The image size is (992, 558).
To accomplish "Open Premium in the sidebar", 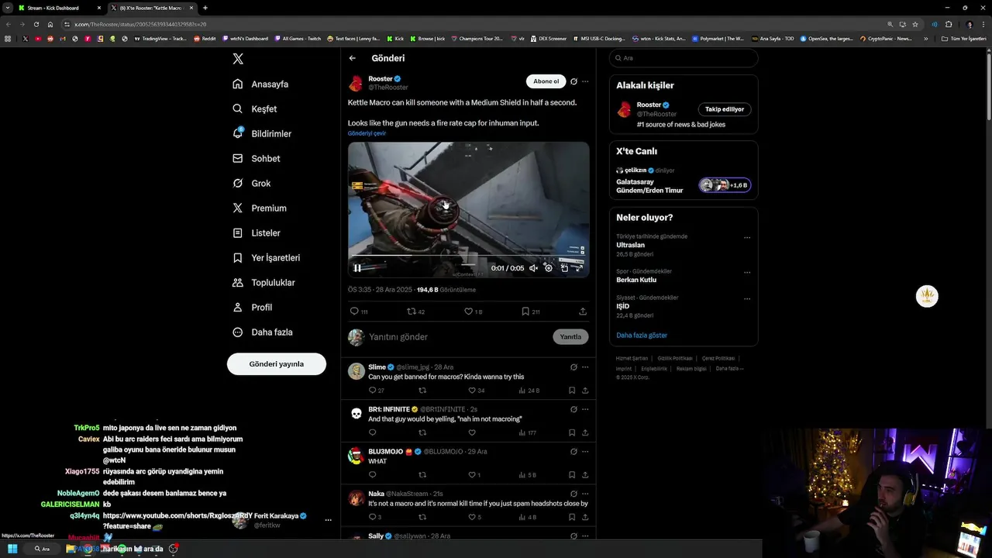I will [x=260, y=208].
